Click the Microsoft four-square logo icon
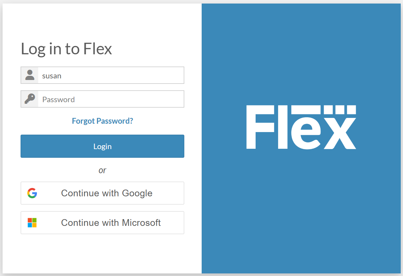This screenshot has width=403, height=276. click(x=32, y=223)
